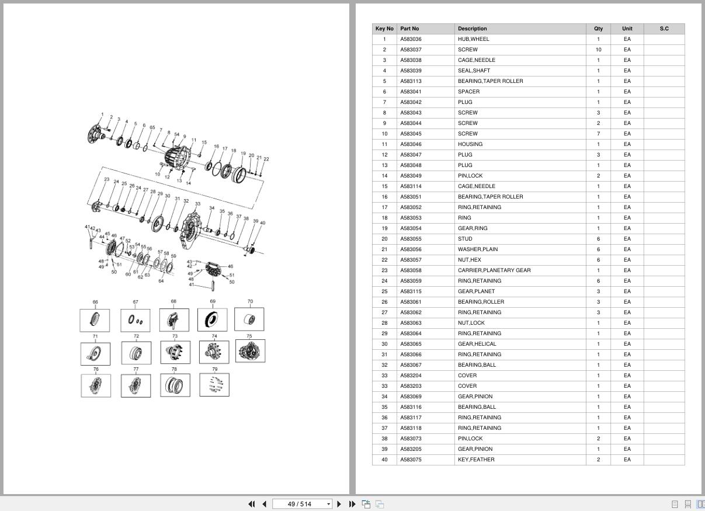Go to the previous page
The height and width of the screenshot is (511, 705).
(x=264, y=504)
